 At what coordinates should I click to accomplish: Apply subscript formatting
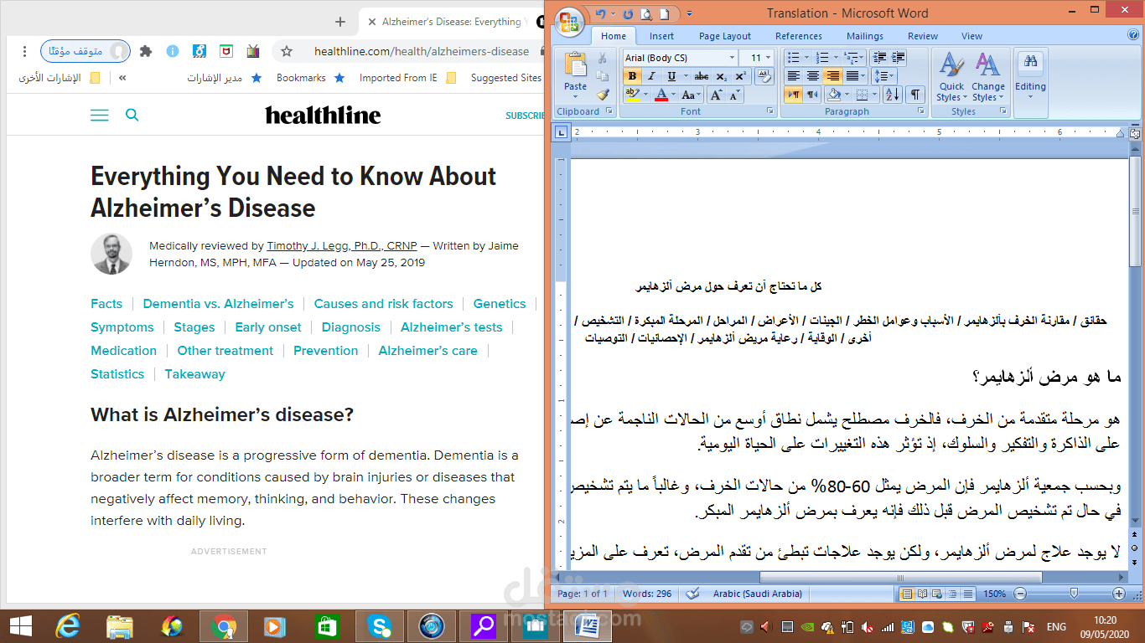723,76
